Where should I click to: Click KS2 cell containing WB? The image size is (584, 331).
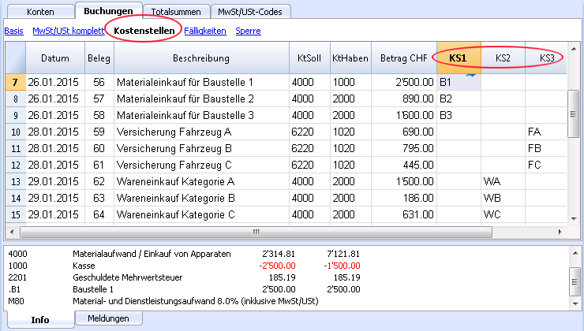(x=503, y=198)
